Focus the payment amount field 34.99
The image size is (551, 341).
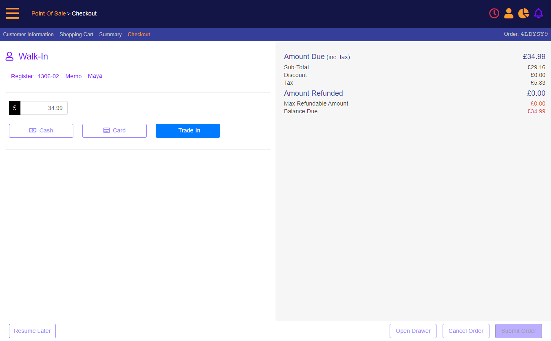(44, 108)
